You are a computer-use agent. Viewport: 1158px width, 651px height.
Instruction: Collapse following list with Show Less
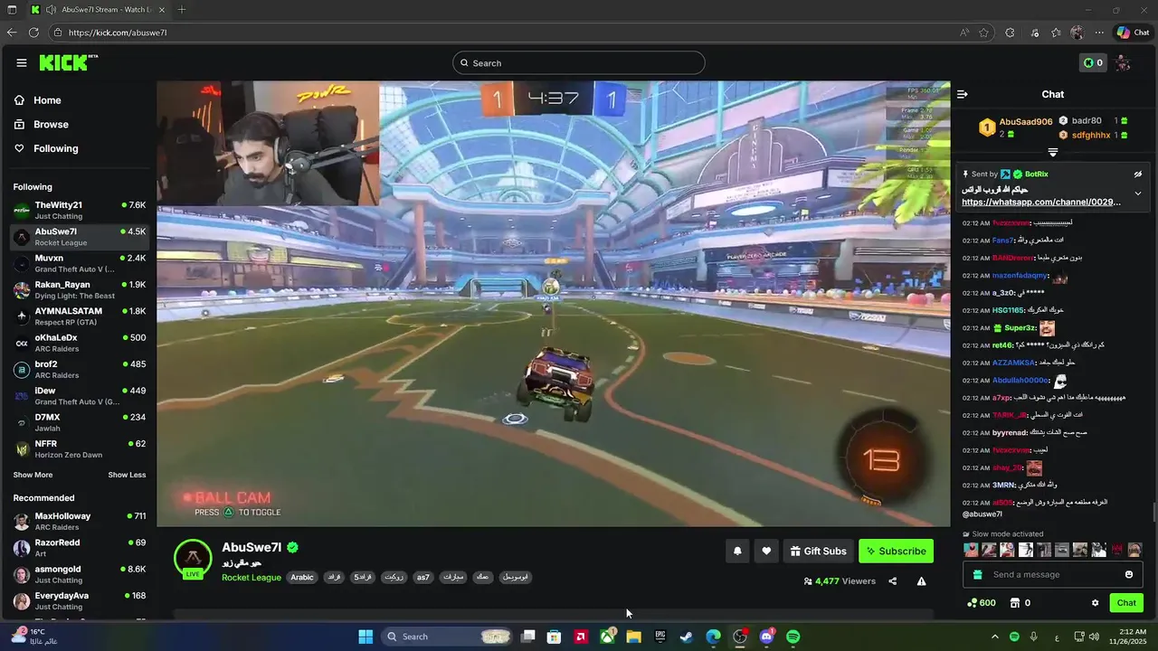coord(127,475)
